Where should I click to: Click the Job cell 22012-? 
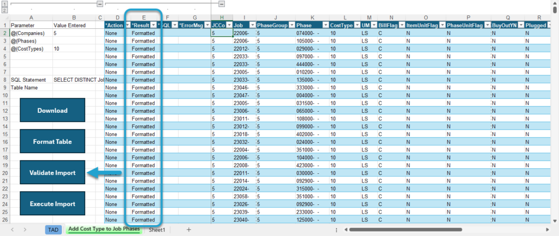(244, 49)
